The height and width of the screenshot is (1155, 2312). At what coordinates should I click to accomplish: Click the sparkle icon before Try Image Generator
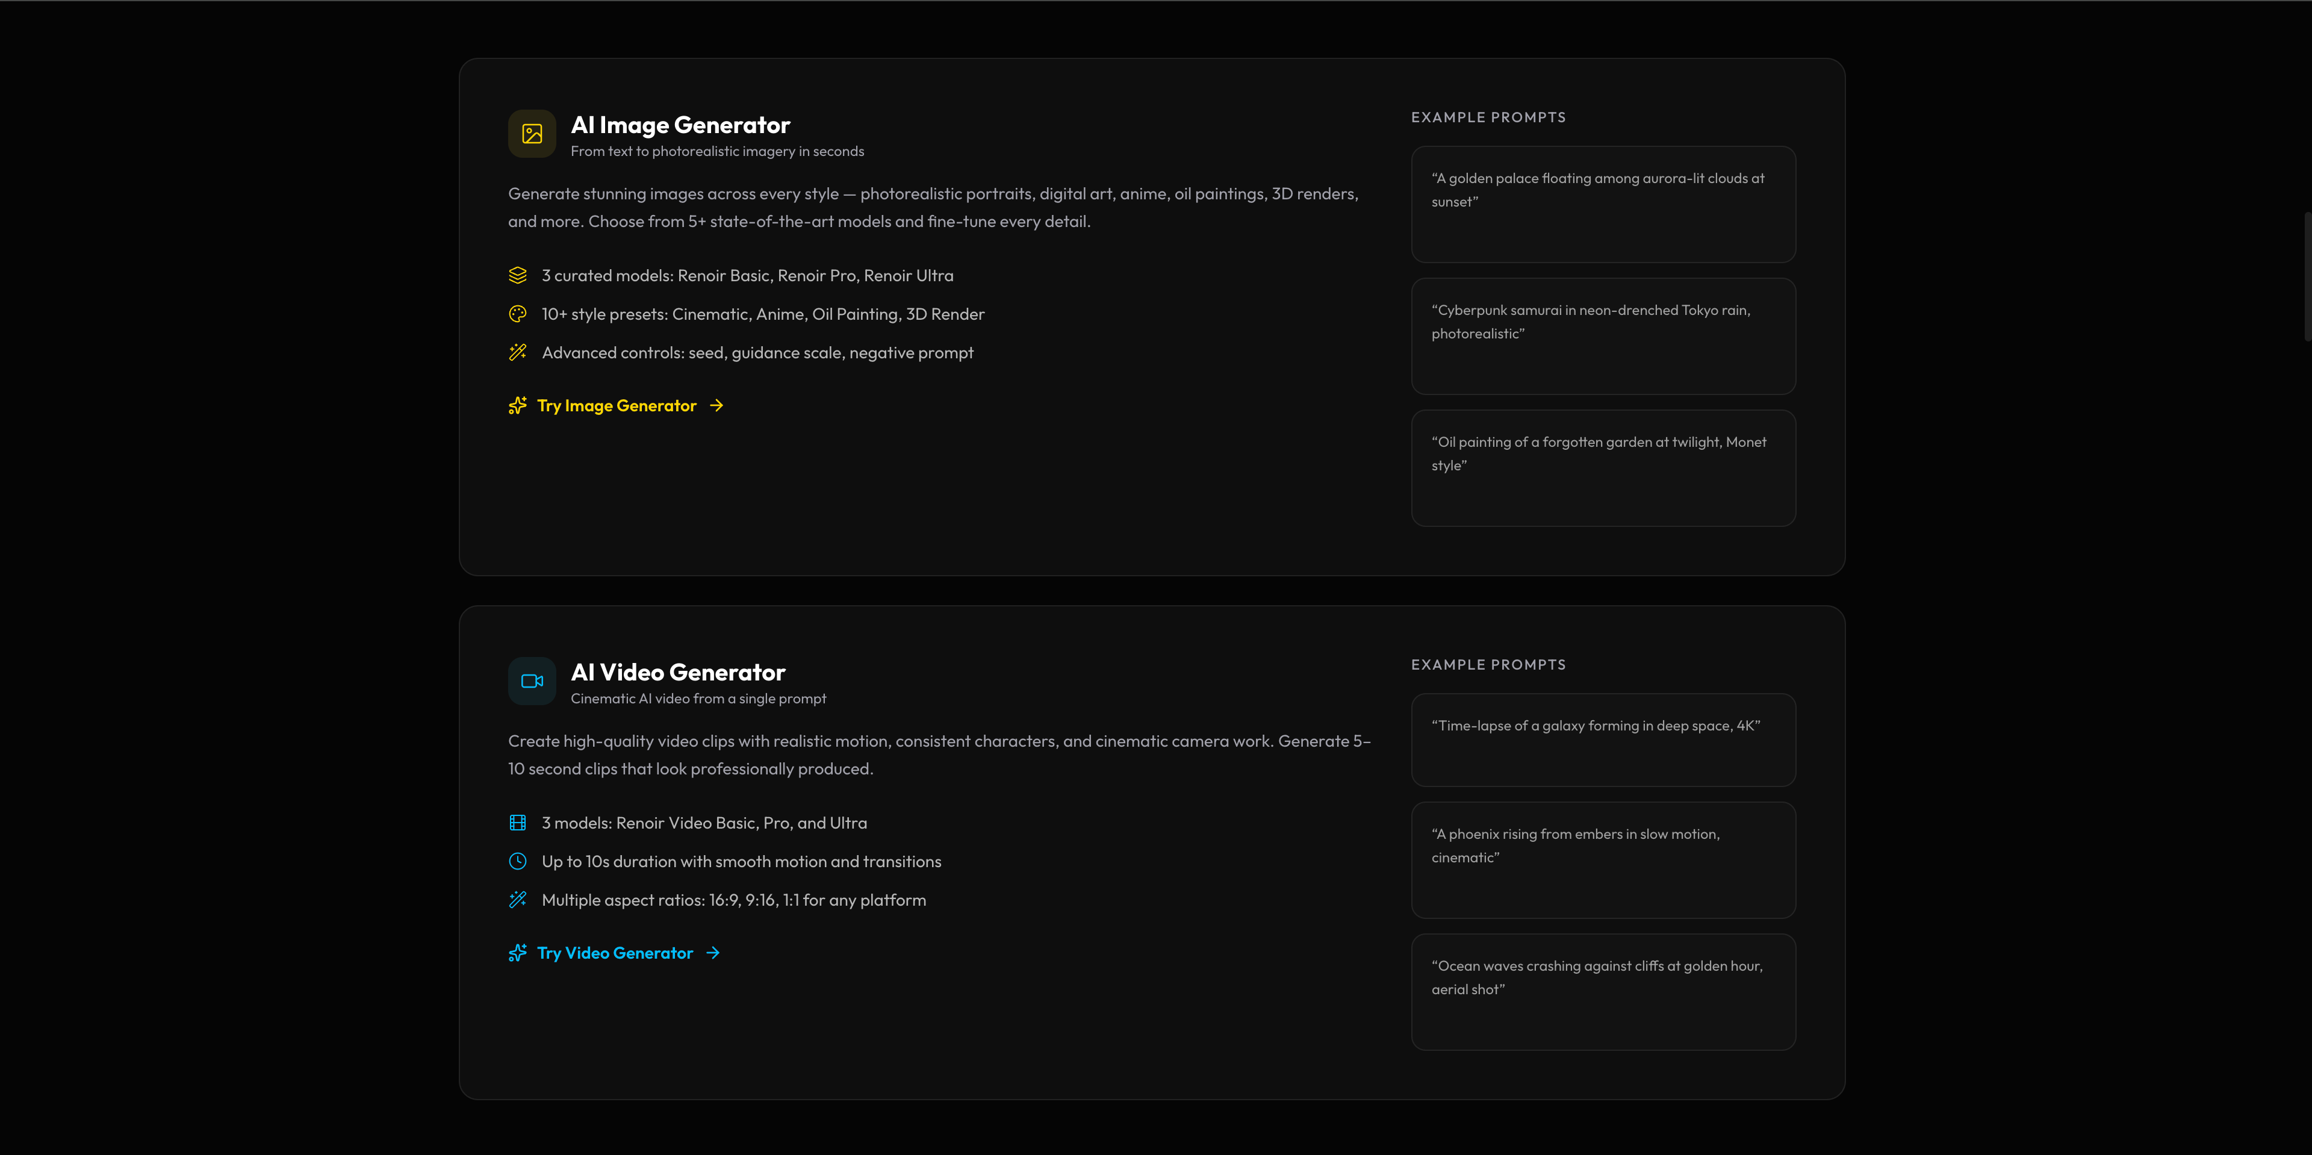(x=518, y=406)
